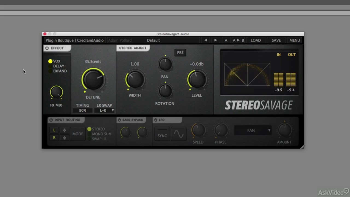
Task: Click the LOAD preset button
Action: coord(256,40)
